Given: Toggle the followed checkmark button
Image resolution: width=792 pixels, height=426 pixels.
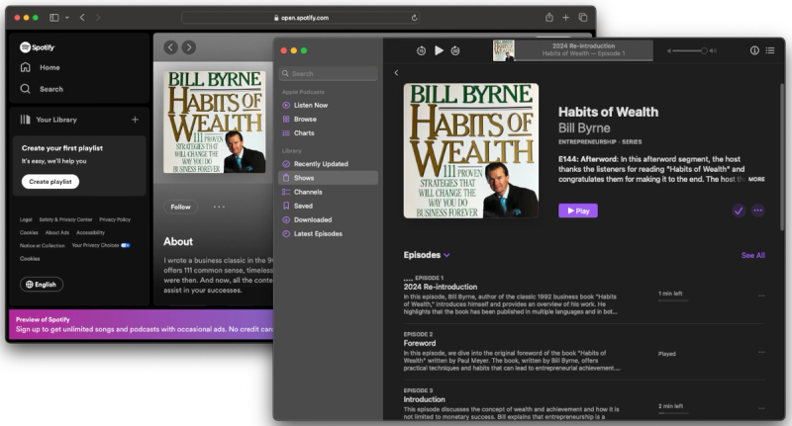Looking at the screenshot, I should (739, 211).
